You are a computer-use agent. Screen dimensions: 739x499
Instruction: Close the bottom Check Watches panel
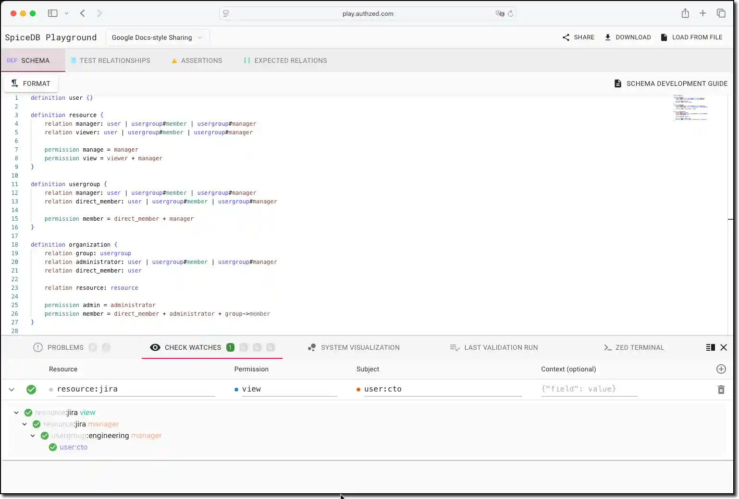point(724,347)
